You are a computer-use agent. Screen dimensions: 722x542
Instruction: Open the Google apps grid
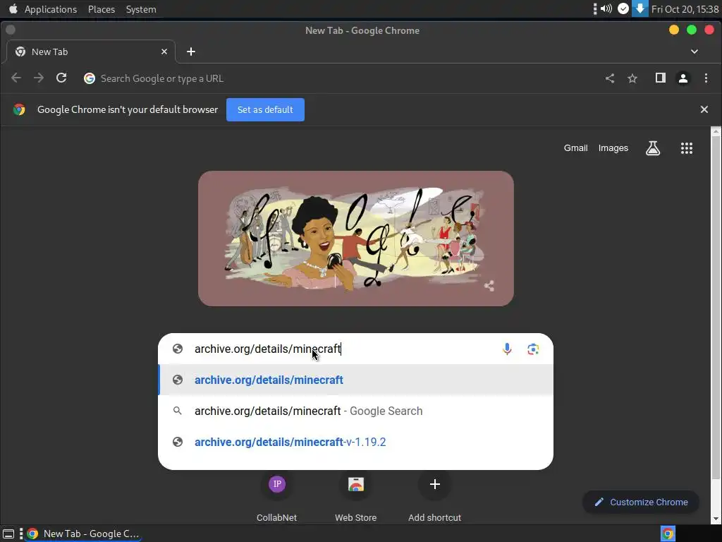pyautogui.click(x=687, y=148)
